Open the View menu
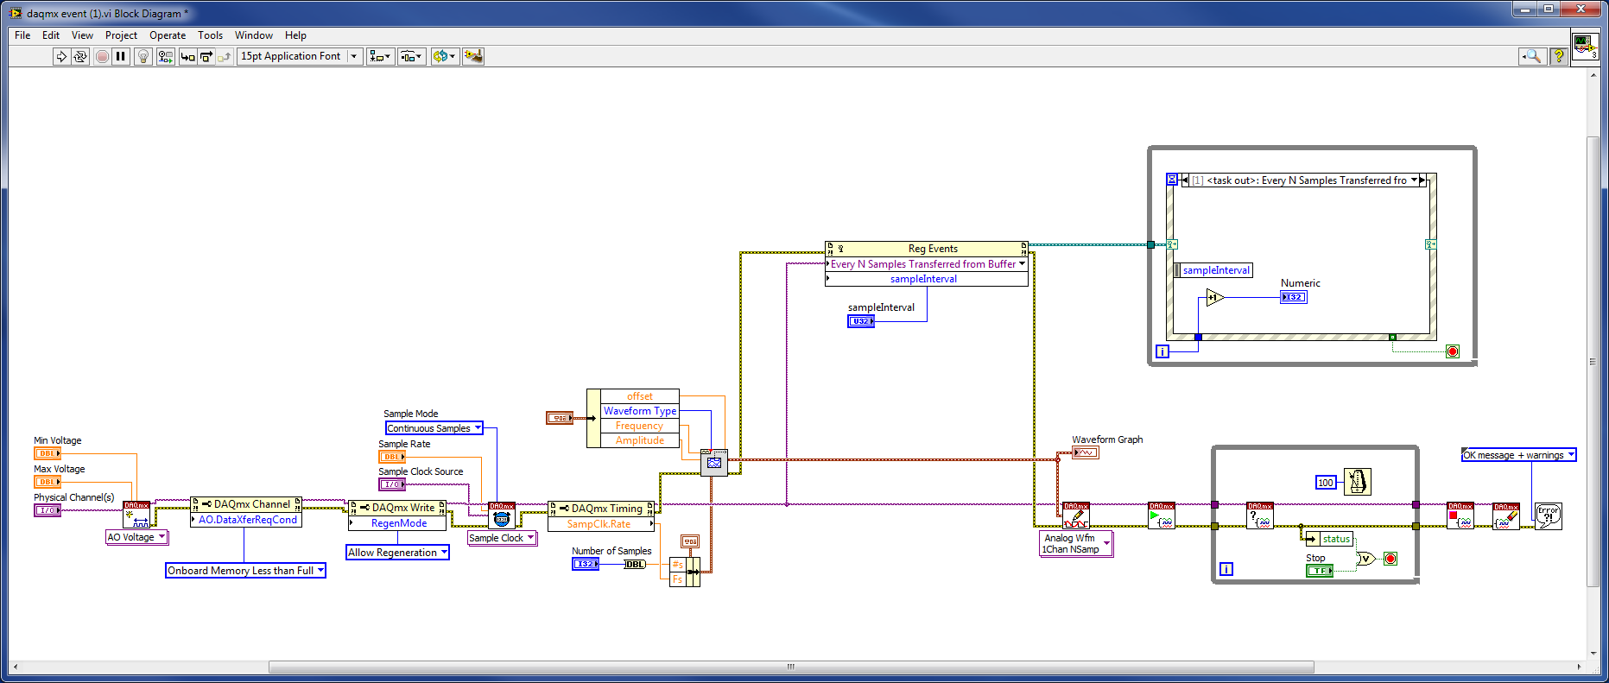Viewport: 1609px width, 683px height. tap(82, 35)
